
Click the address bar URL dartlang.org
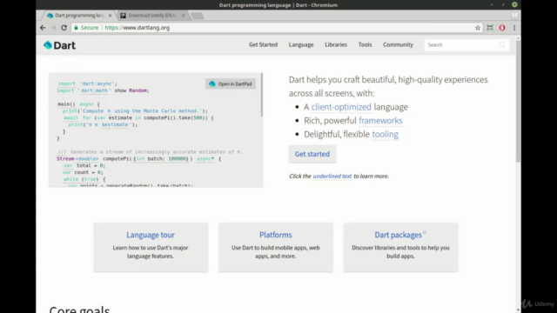click(138, 28)
